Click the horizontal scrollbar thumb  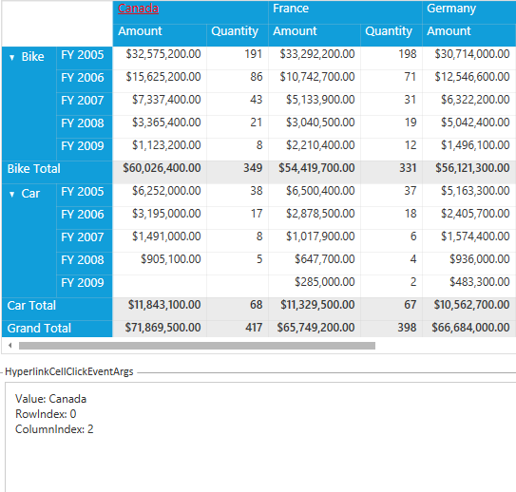pyautogui.click(x=197, y=346)
